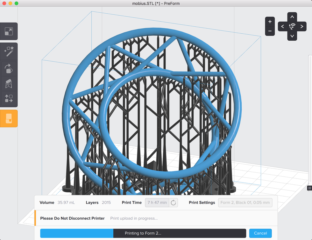Open the orange print job panel

pyautogui.click(x=9, y=118)
